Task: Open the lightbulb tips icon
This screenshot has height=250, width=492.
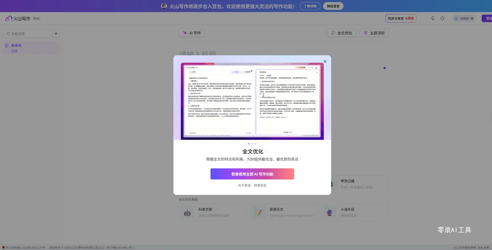Action: [433, 18]
